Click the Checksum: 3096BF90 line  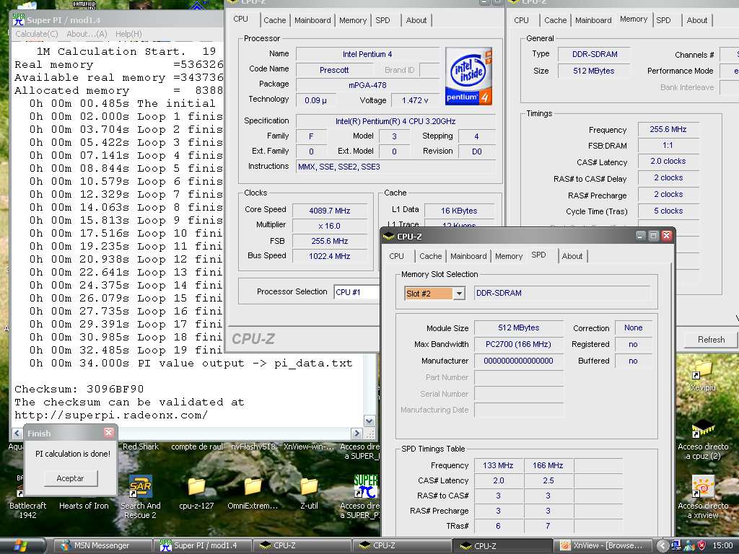(x=79, y=389)
